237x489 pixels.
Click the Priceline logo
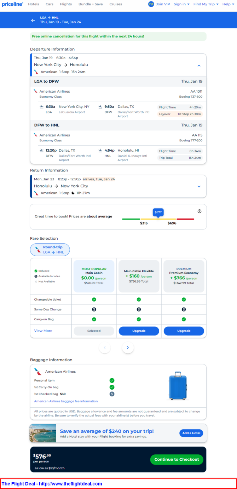click(12, 4)
